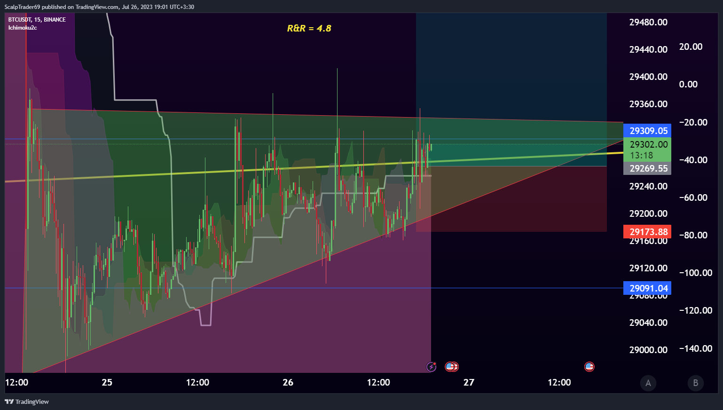723x410 pixels.
Task: Click the −60.00 secondary scale label
Action: [x=693, y=197]
